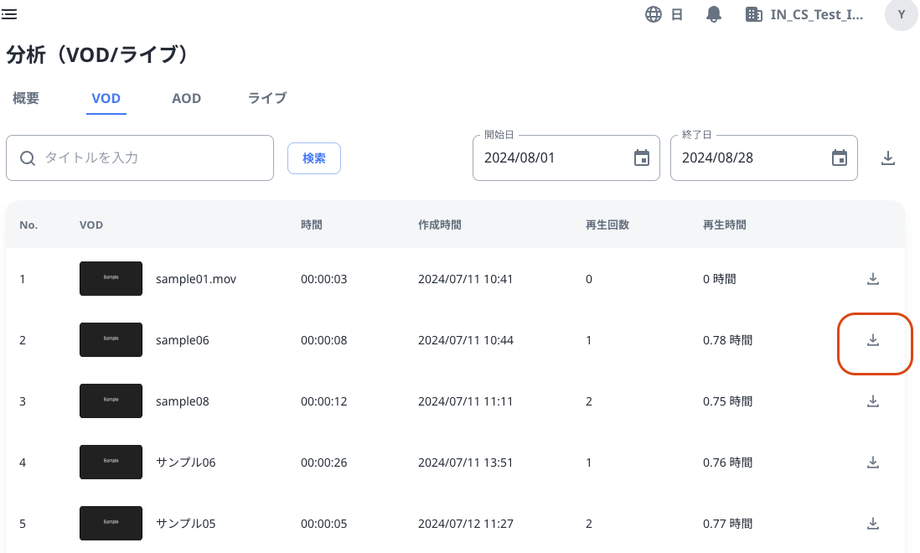920x553 pixels.
Task: Open the Y user account avatar menu
Action: (901, 14)
